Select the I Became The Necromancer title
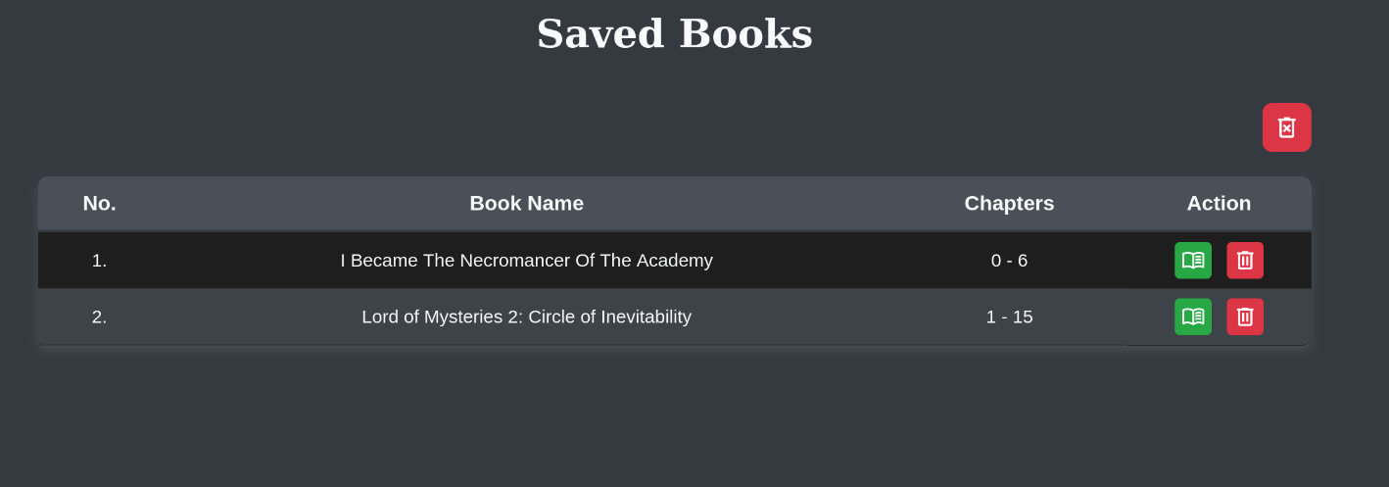The height and width of the screenshot is (487, 1389). (x=526, y=261)
